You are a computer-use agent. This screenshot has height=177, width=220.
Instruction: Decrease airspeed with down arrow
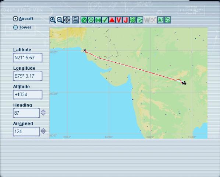(43, 132)
